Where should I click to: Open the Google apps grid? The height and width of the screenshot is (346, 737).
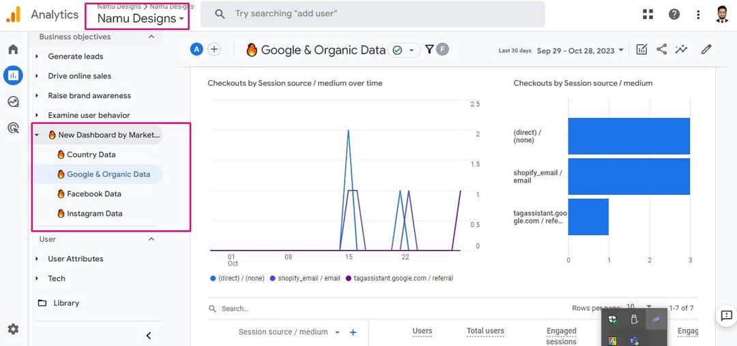click(x=648, y=14)
